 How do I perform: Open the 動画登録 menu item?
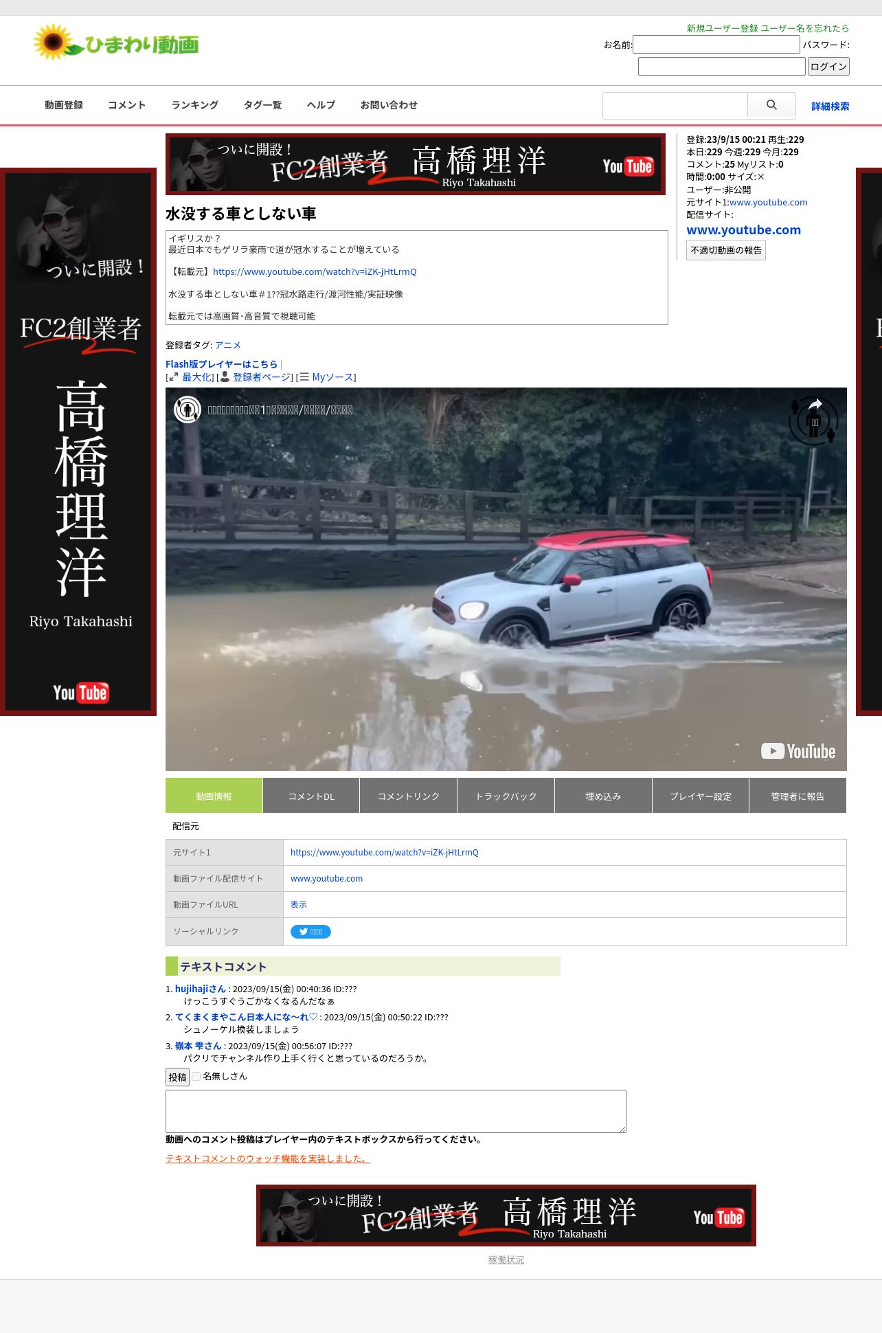[64, 105]
